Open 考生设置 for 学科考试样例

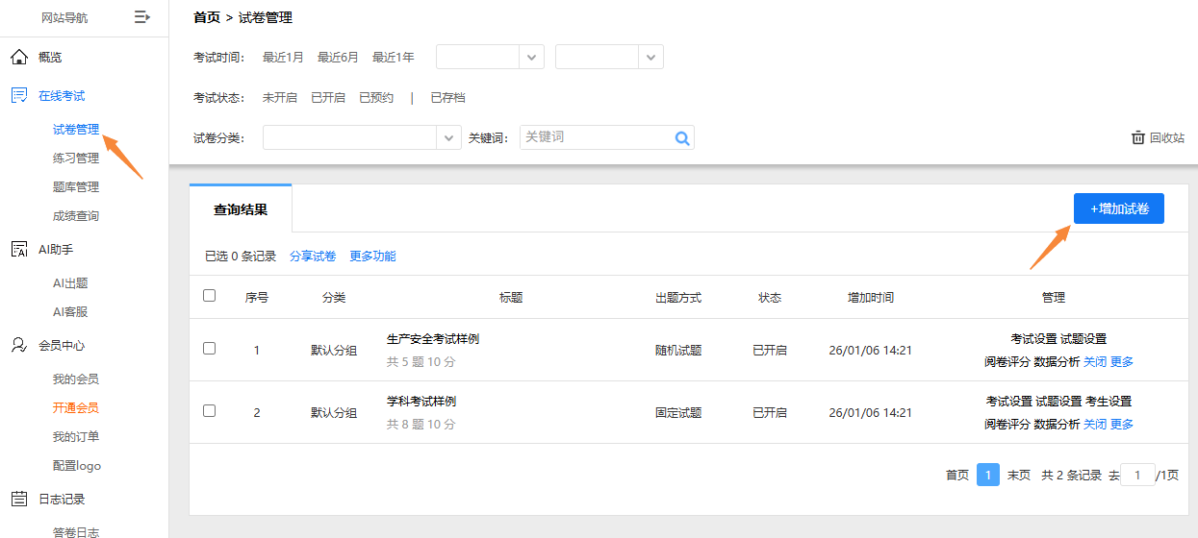1109,402
